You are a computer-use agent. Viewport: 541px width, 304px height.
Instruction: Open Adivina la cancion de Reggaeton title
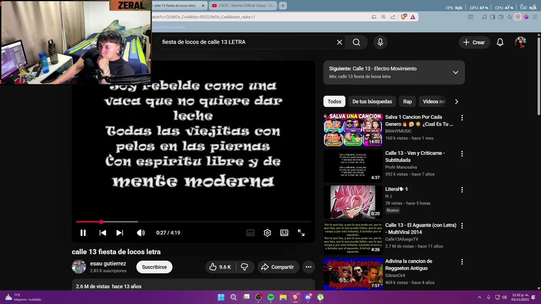408,265
